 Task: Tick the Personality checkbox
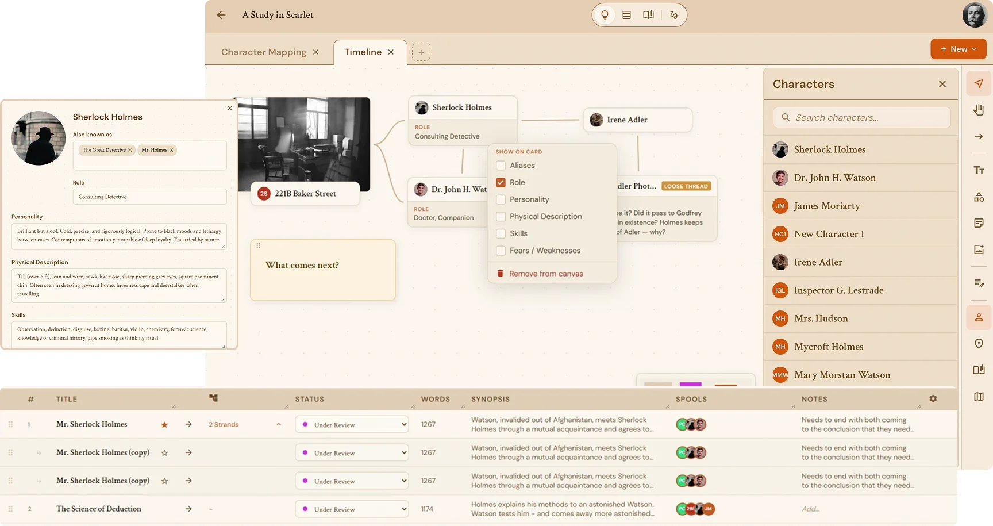tap(501, 199)
